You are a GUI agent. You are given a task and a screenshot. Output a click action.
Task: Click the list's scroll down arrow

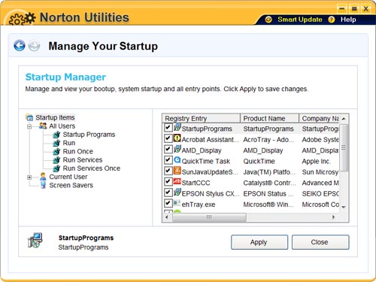[x=344, y=207]
